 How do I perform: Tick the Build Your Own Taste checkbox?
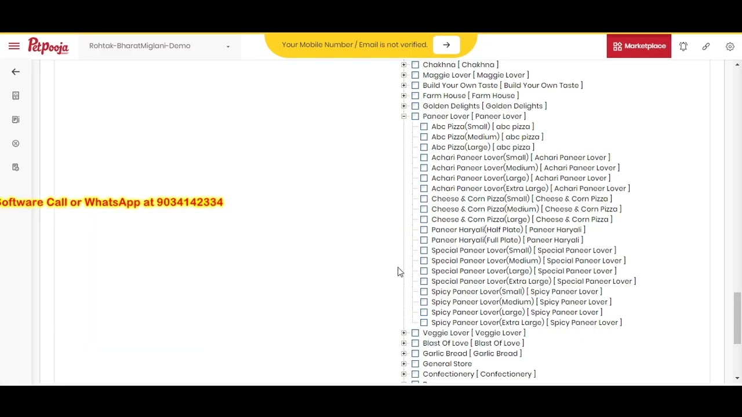[415, 86]
